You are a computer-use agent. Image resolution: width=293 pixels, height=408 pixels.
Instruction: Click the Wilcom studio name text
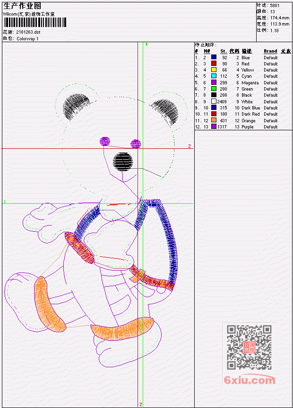pyautogui.click(x=28, y=14)
